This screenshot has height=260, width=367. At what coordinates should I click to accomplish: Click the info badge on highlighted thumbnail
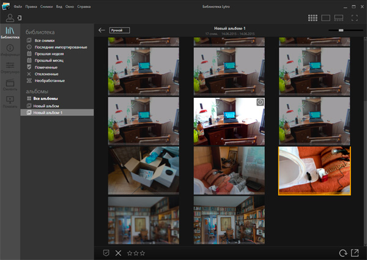pyautogui.click(x=259, y=103)
